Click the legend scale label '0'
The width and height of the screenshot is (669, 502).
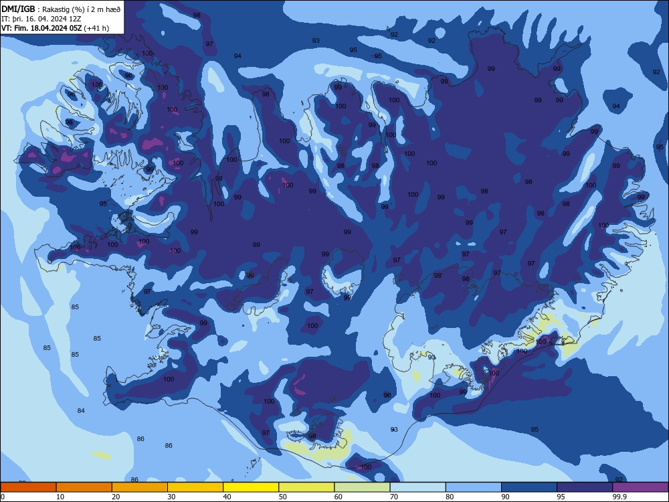click(3, 497)
